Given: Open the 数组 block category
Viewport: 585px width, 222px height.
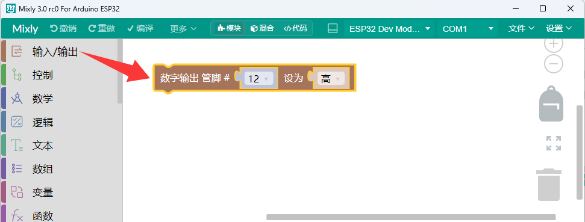Looking at the screenshot, I should pyautogui.click(x=60, y=169).
